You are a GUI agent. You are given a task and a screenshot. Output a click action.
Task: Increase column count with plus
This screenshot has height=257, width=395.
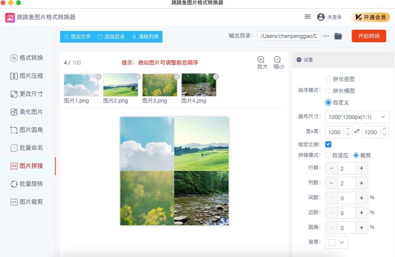[361, 183]
